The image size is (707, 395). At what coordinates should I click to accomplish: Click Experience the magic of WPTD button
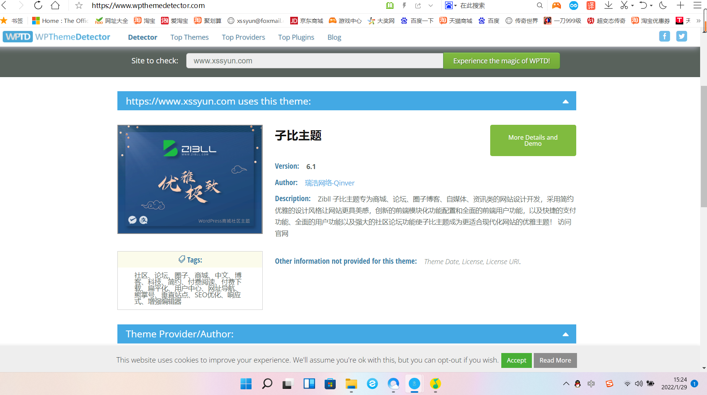[502, 61]
